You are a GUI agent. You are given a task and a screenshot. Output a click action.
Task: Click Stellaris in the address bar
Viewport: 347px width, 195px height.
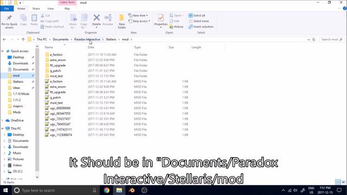111,40
